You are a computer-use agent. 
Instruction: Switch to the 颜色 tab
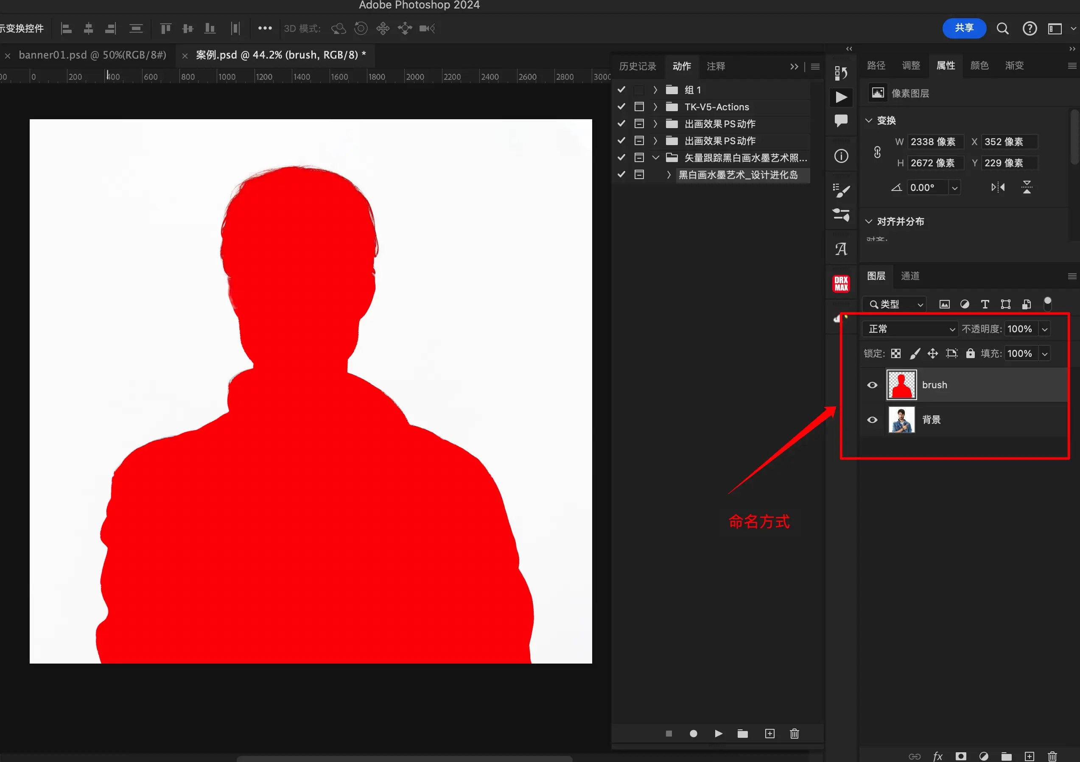tap(979, 65)
